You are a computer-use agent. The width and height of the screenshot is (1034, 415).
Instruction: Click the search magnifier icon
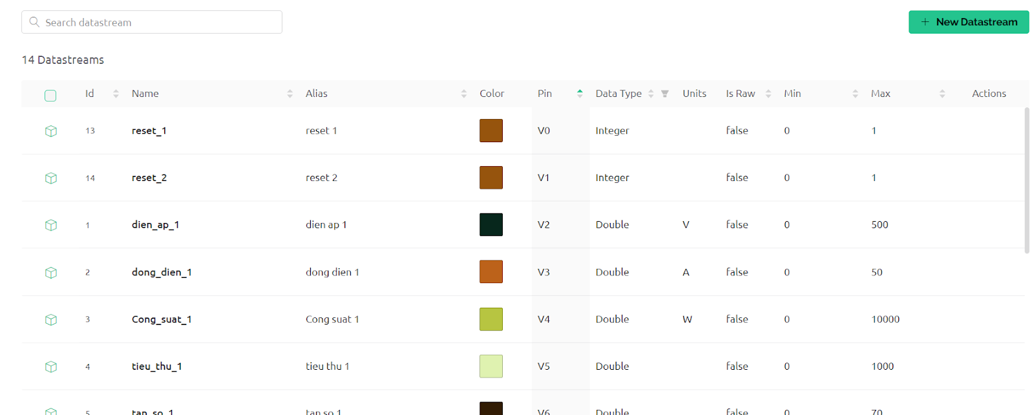(34, 22)
